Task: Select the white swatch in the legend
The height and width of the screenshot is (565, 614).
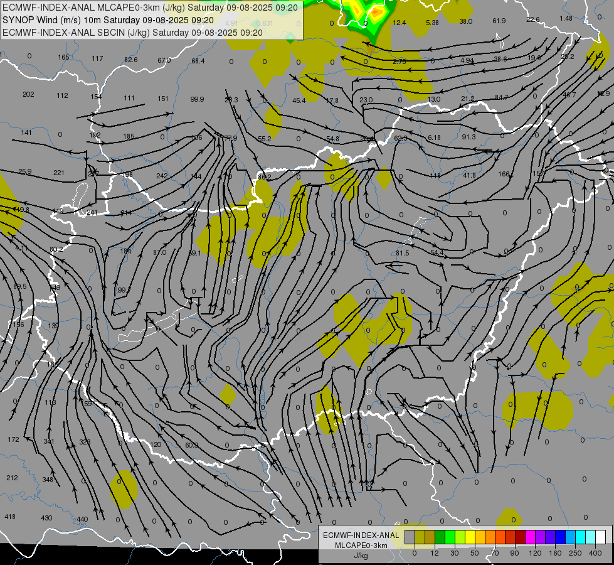Action: 600,537
